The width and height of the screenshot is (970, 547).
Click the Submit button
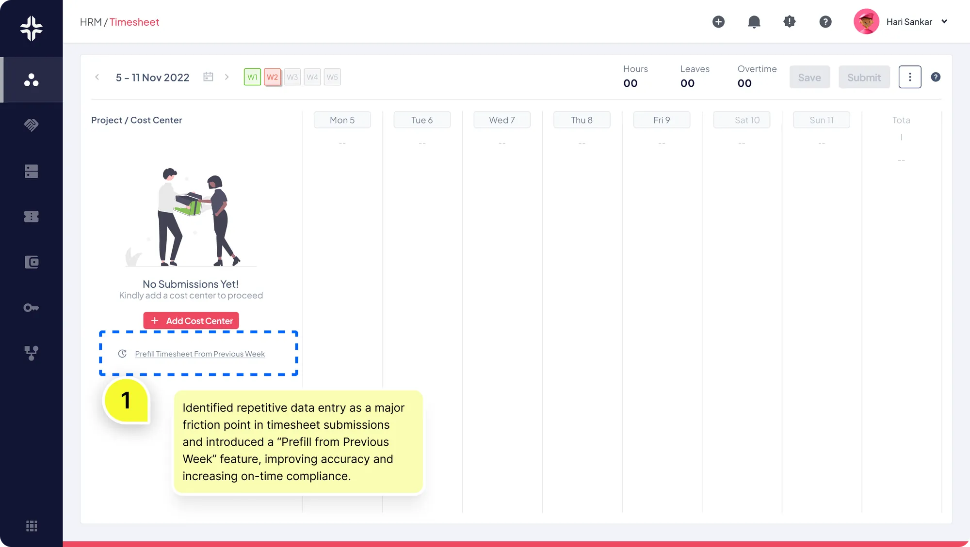pyautogui.click(x=864, y=77)
